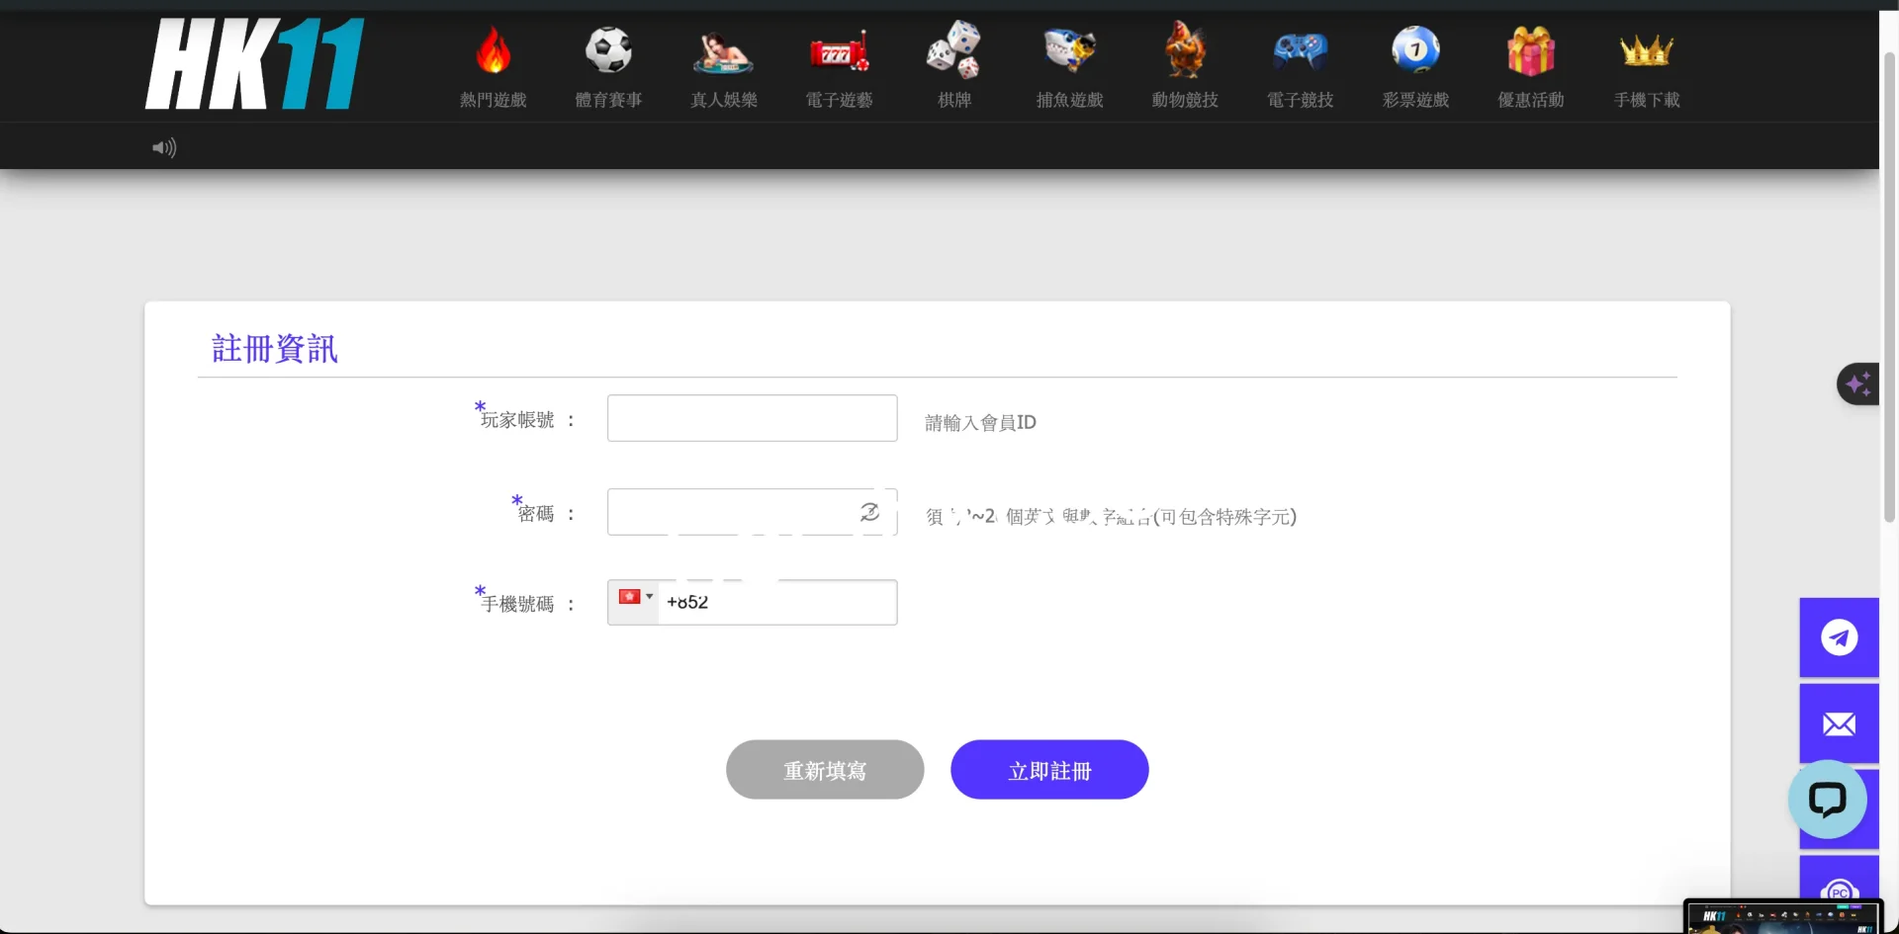Open the live chat bubble
Image resolution: width=1899 pixels, height=934 pixels.
[x=1827, y=800]
